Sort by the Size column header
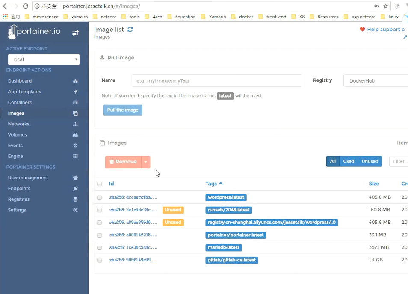This screenshot has width=408, height=294. [x=374, y=184]
